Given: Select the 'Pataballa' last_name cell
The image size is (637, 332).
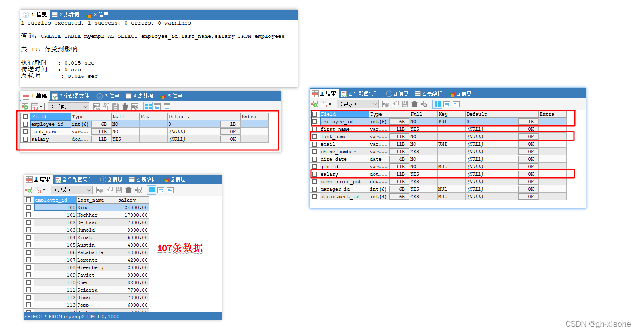Looking at the screenshot, I should tap(97, 252).
